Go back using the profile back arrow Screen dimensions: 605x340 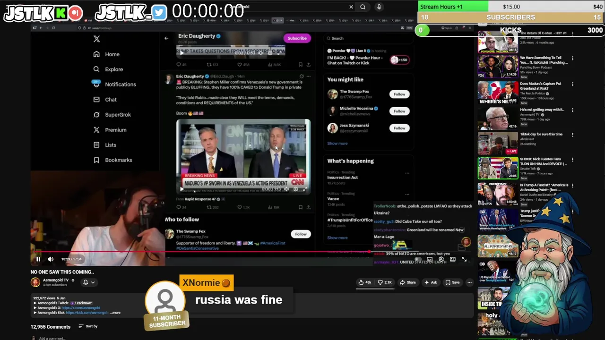[x=166, y=38]
